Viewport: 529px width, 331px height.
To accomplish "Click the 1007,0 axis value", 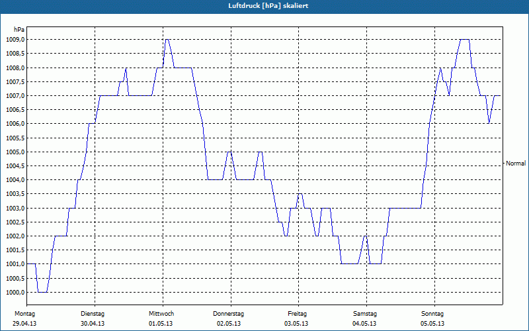I will [15, 96].
